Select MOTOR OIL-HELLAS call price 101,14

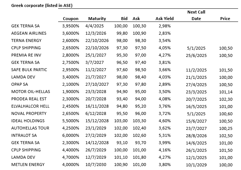pyautogui.click(x=225, y=92)
